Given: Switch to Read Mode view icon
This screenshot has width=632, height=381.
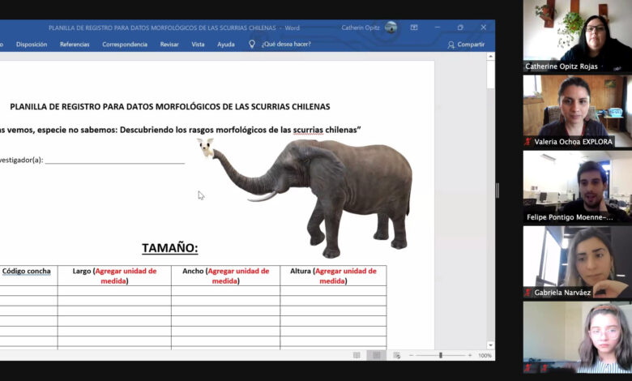Looking at the screenshot, I should 357,355.
